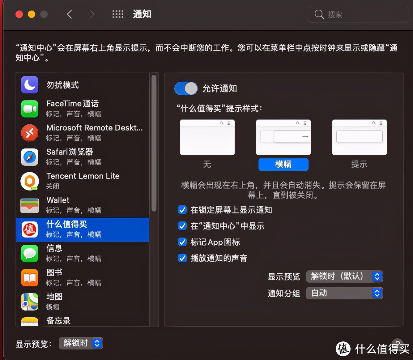
Task: Click the Tencent Lemon Lite icon
Action: pyautogui.click(x=30, y=181)
